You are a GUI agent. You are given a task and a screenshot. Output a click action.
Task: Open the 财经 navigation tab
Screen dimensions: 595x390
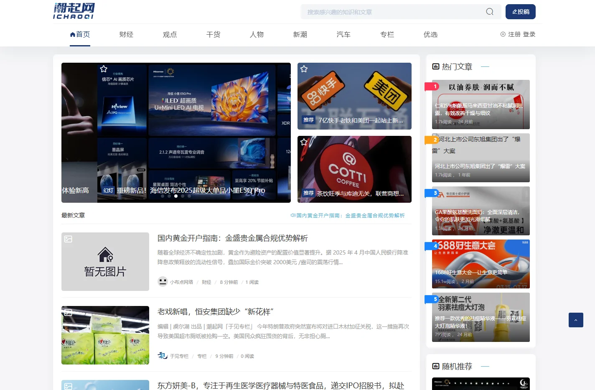pos(126,34)
